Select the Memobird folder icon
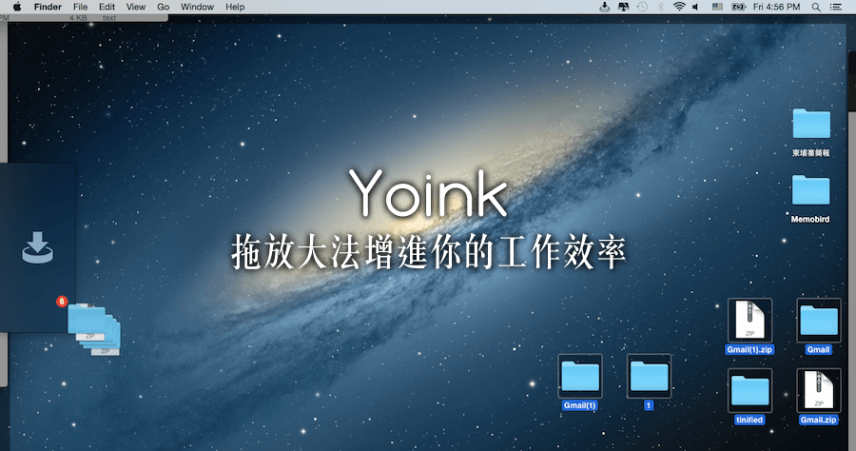This screenshot has height=451, width=856. click(810, 190)
